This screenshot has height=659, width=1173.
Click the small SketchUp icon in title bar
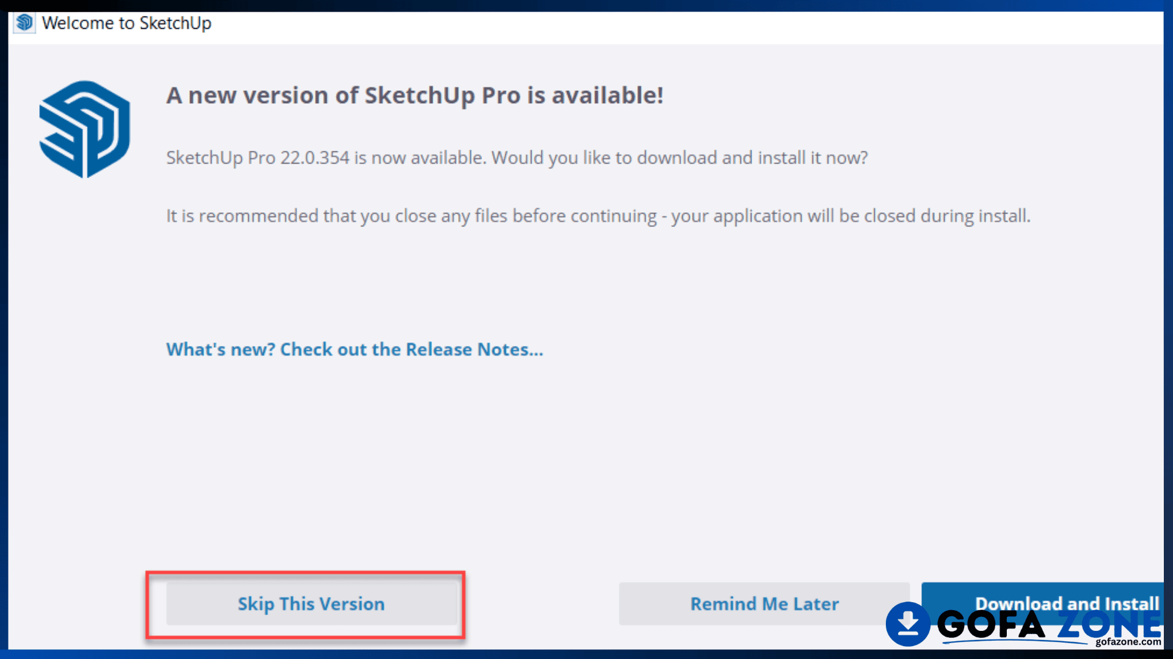tap(24, 23)
